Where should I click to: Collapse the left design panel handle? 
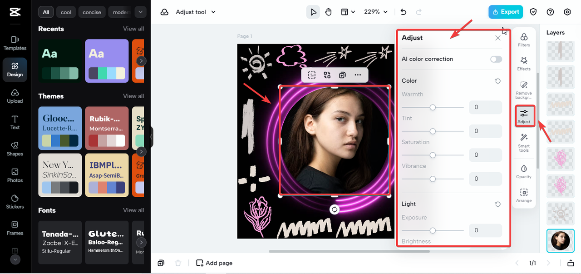152,137
